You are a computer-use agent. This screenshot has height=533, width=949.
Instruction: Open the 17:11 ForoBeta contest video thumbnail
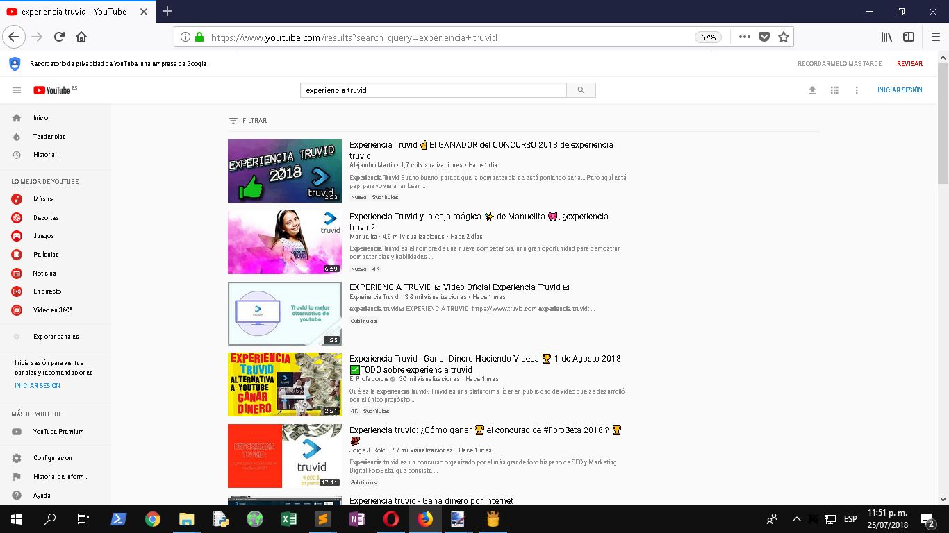(x=285, y=456)
